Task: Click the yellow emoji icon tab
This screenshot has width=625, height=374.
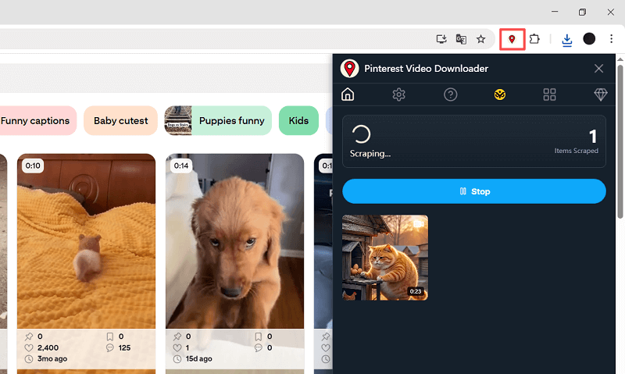Action: (500, 94)
